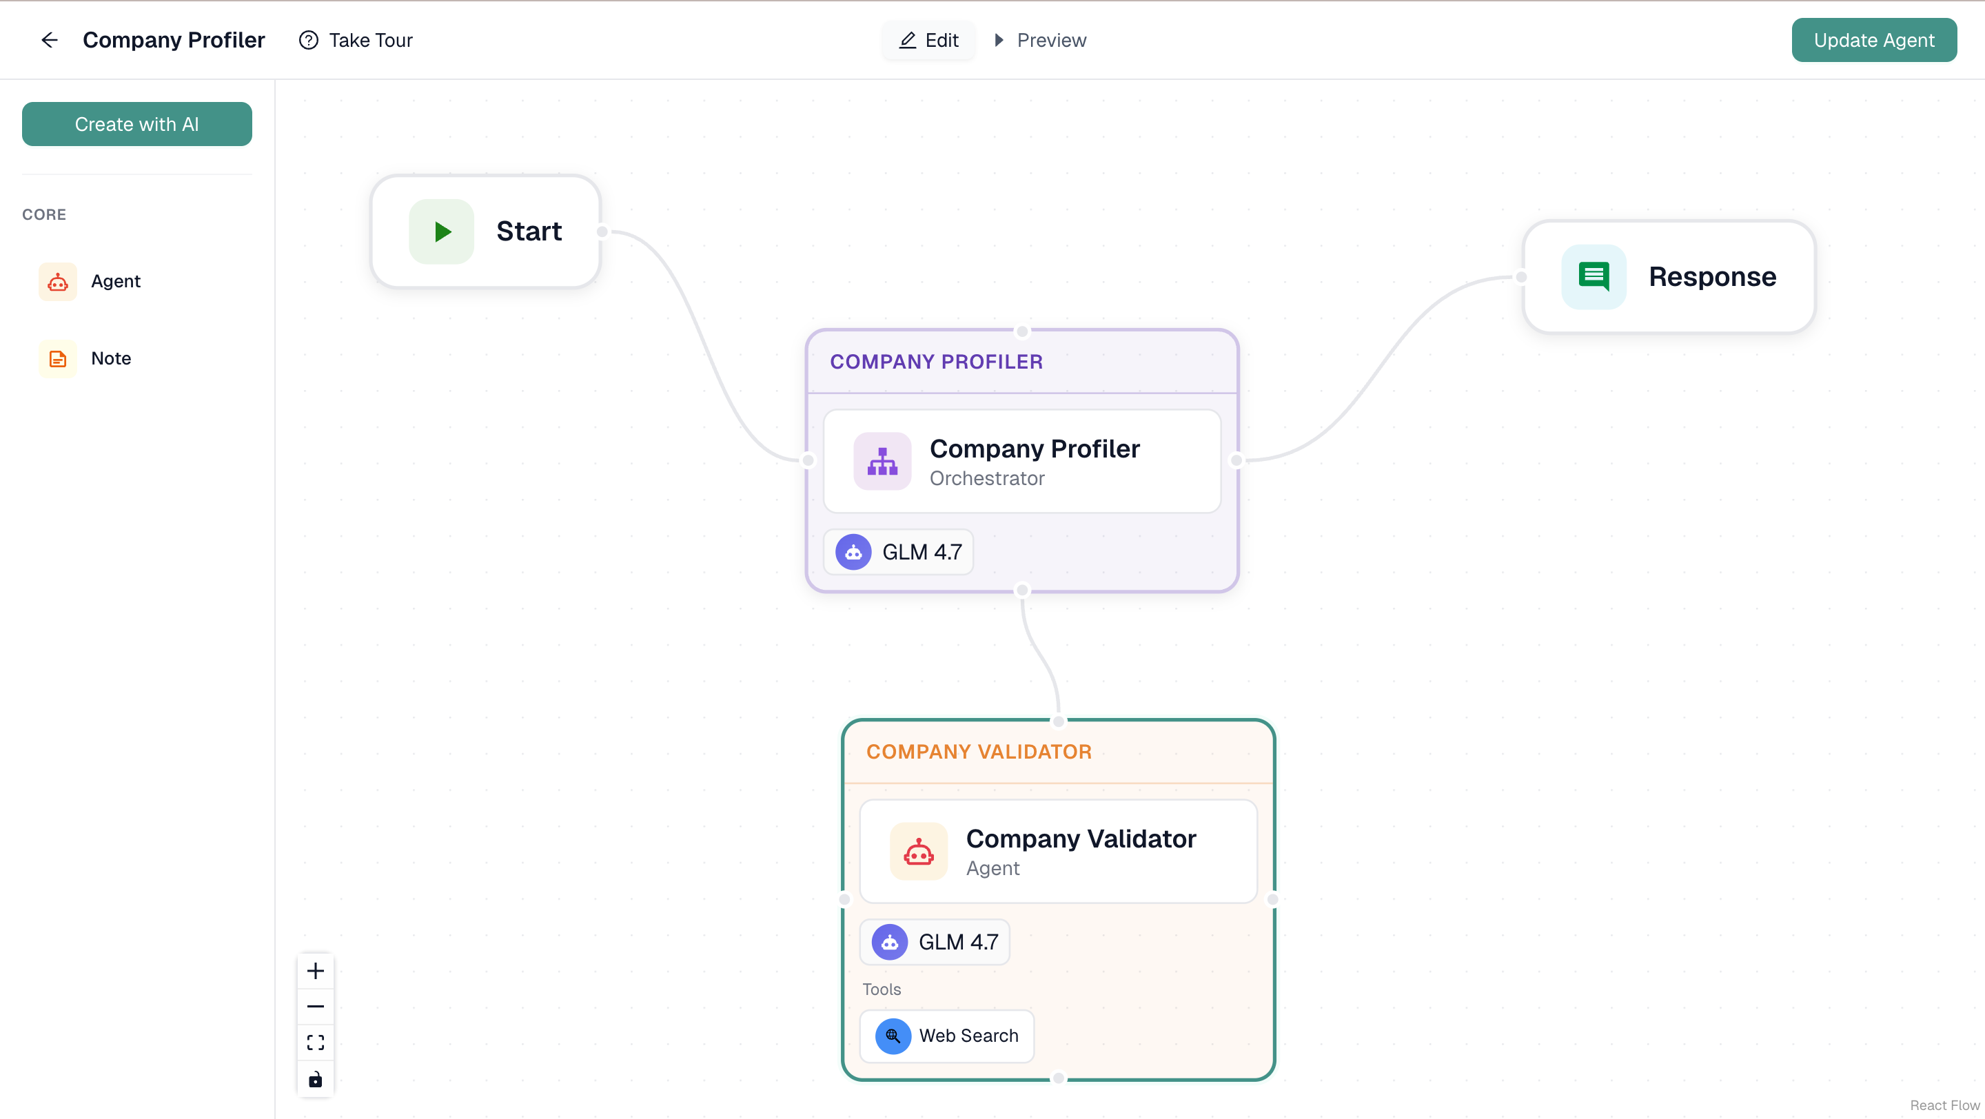The image size is (1985, 1119).
Task: Click the Orchestrator icon on Company Profiler node
Action: tap(882, 460)
